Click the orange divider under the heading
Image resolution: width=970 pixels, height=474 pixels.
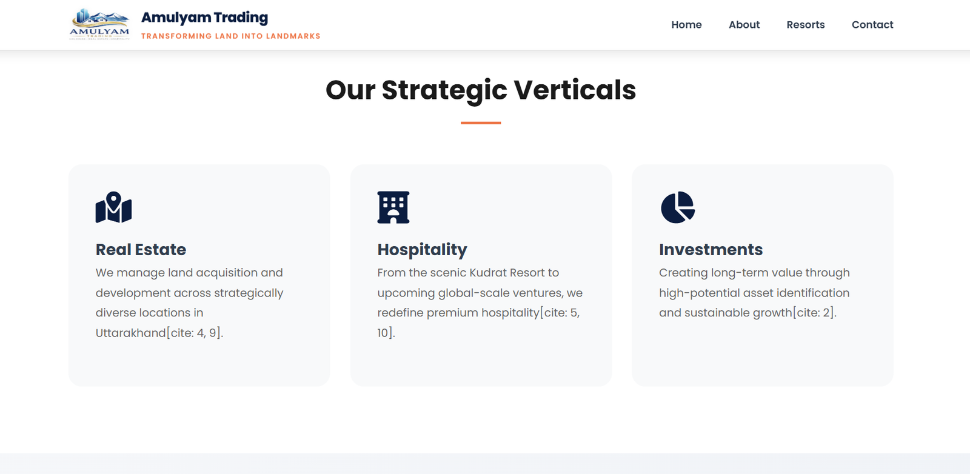tap(480, 123)
